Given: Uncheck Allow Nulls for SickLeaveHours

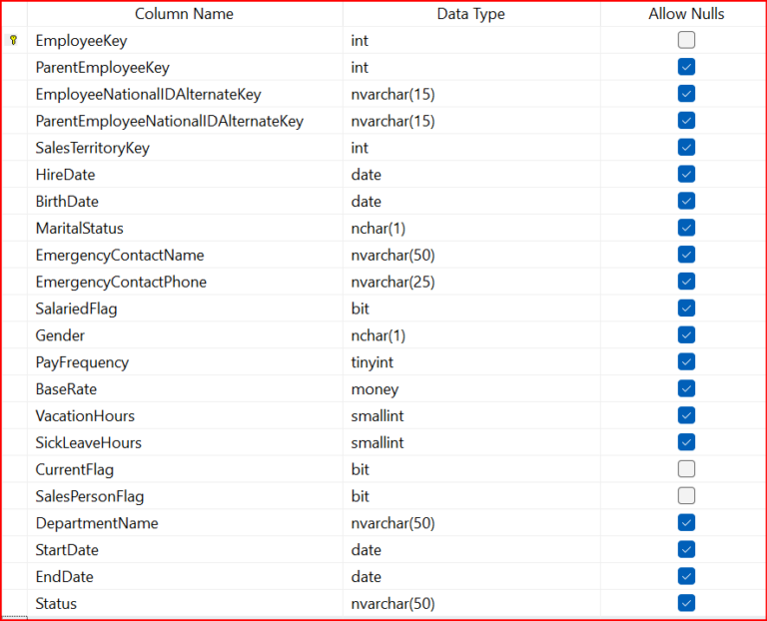Looking at the screenshot, I should point(686,442).
